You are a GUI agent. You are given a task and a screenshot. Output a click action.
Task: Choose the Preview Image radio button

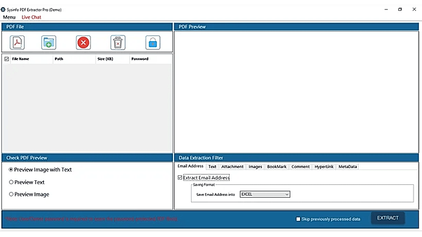coord(11,194)
